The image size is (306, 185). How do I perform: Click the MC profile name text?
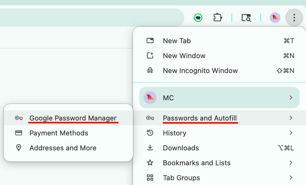coord(168,98)
